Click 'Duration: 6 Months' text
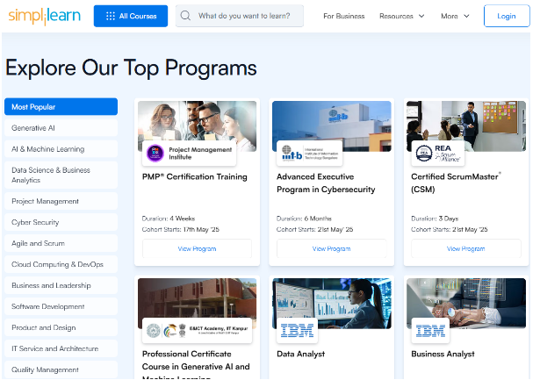 [304, 219]
